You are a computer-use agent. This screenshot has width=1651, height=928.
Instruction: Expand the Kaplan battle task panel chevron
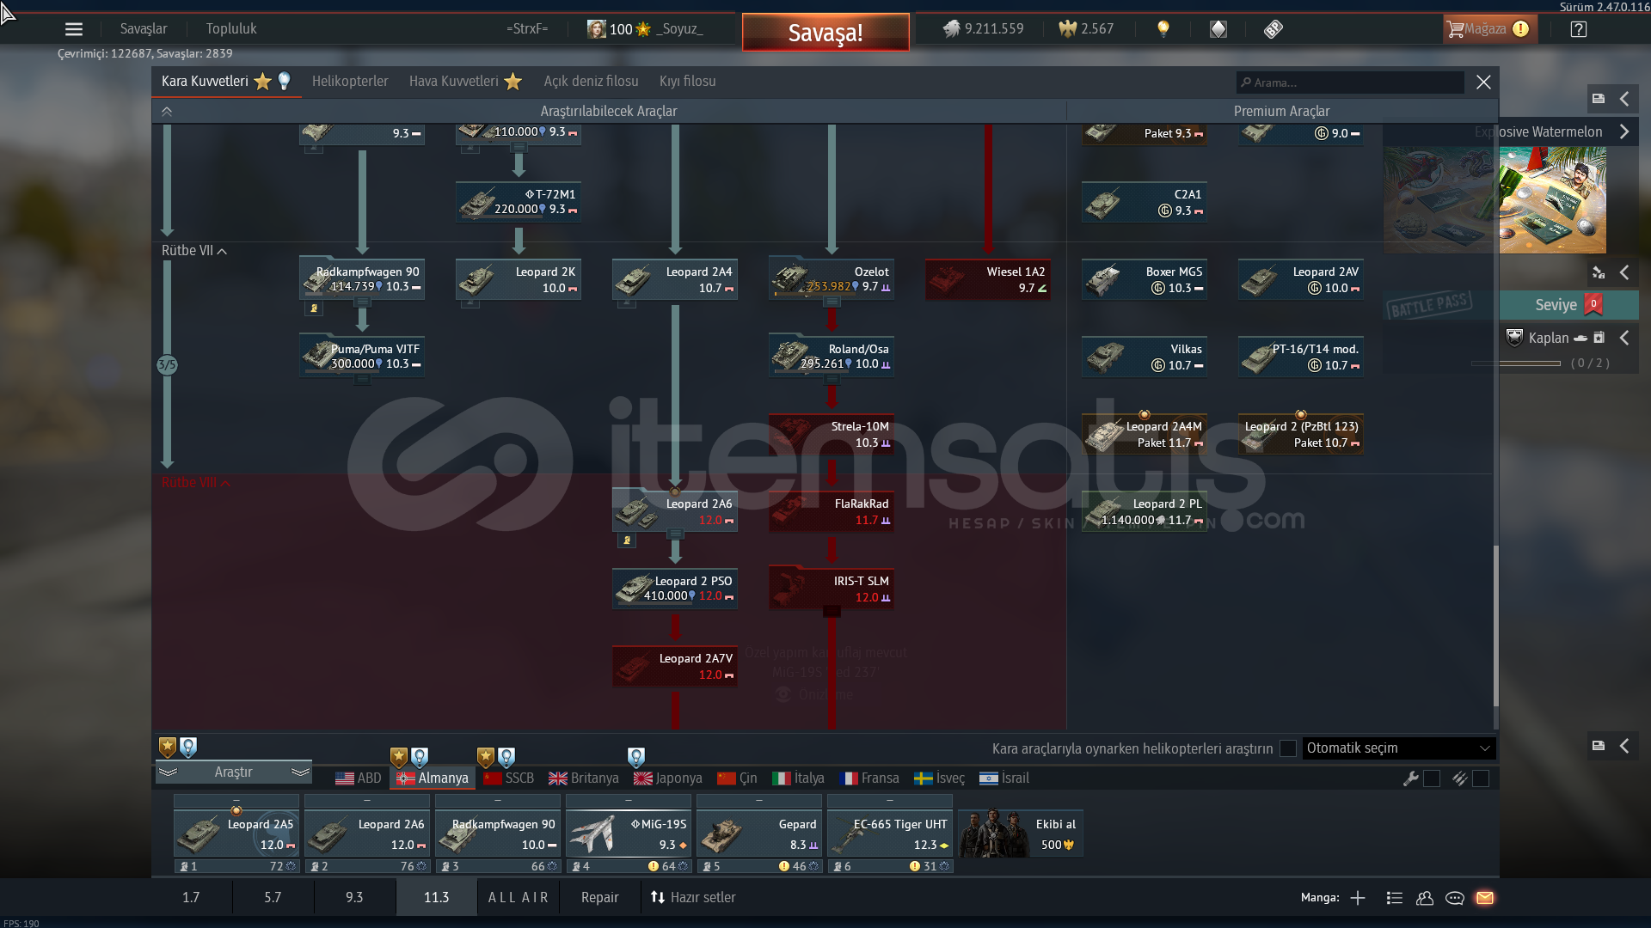coord(1624,338)
